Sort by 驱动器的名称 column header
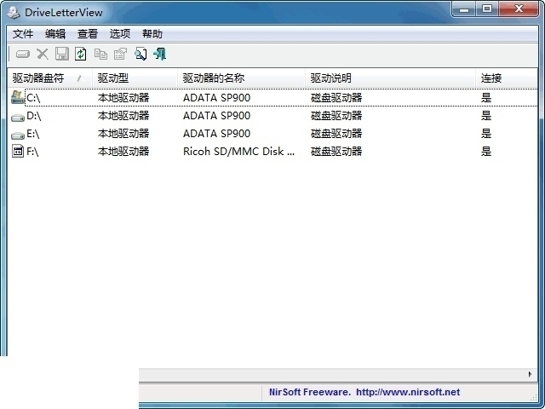 click(x=242, y=78)
